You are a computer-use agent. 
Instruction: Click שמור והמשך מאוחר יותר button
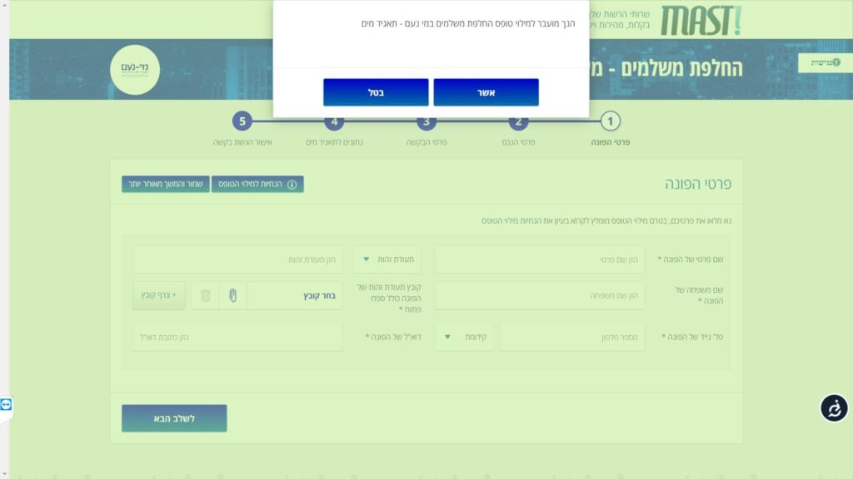[x=165, y=184]
